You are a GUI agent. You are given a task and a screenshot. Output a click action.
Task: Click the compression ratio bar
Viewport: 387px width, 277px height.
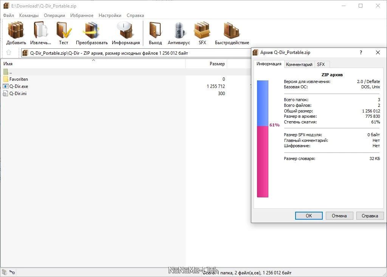tap(262, 139)
